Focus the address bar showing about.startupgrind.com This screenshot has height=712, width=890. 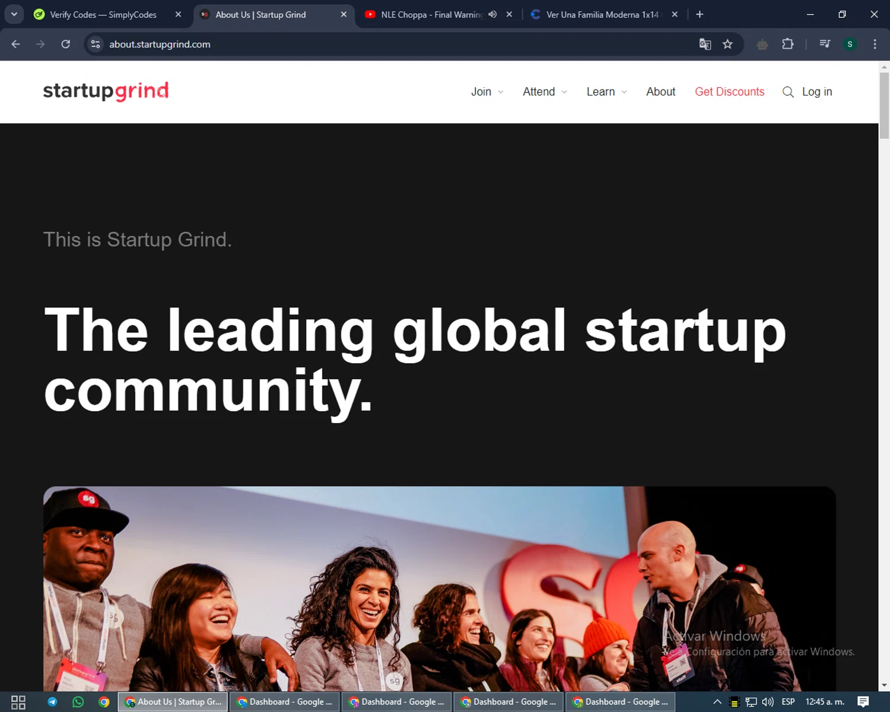(x=392, y=44)
